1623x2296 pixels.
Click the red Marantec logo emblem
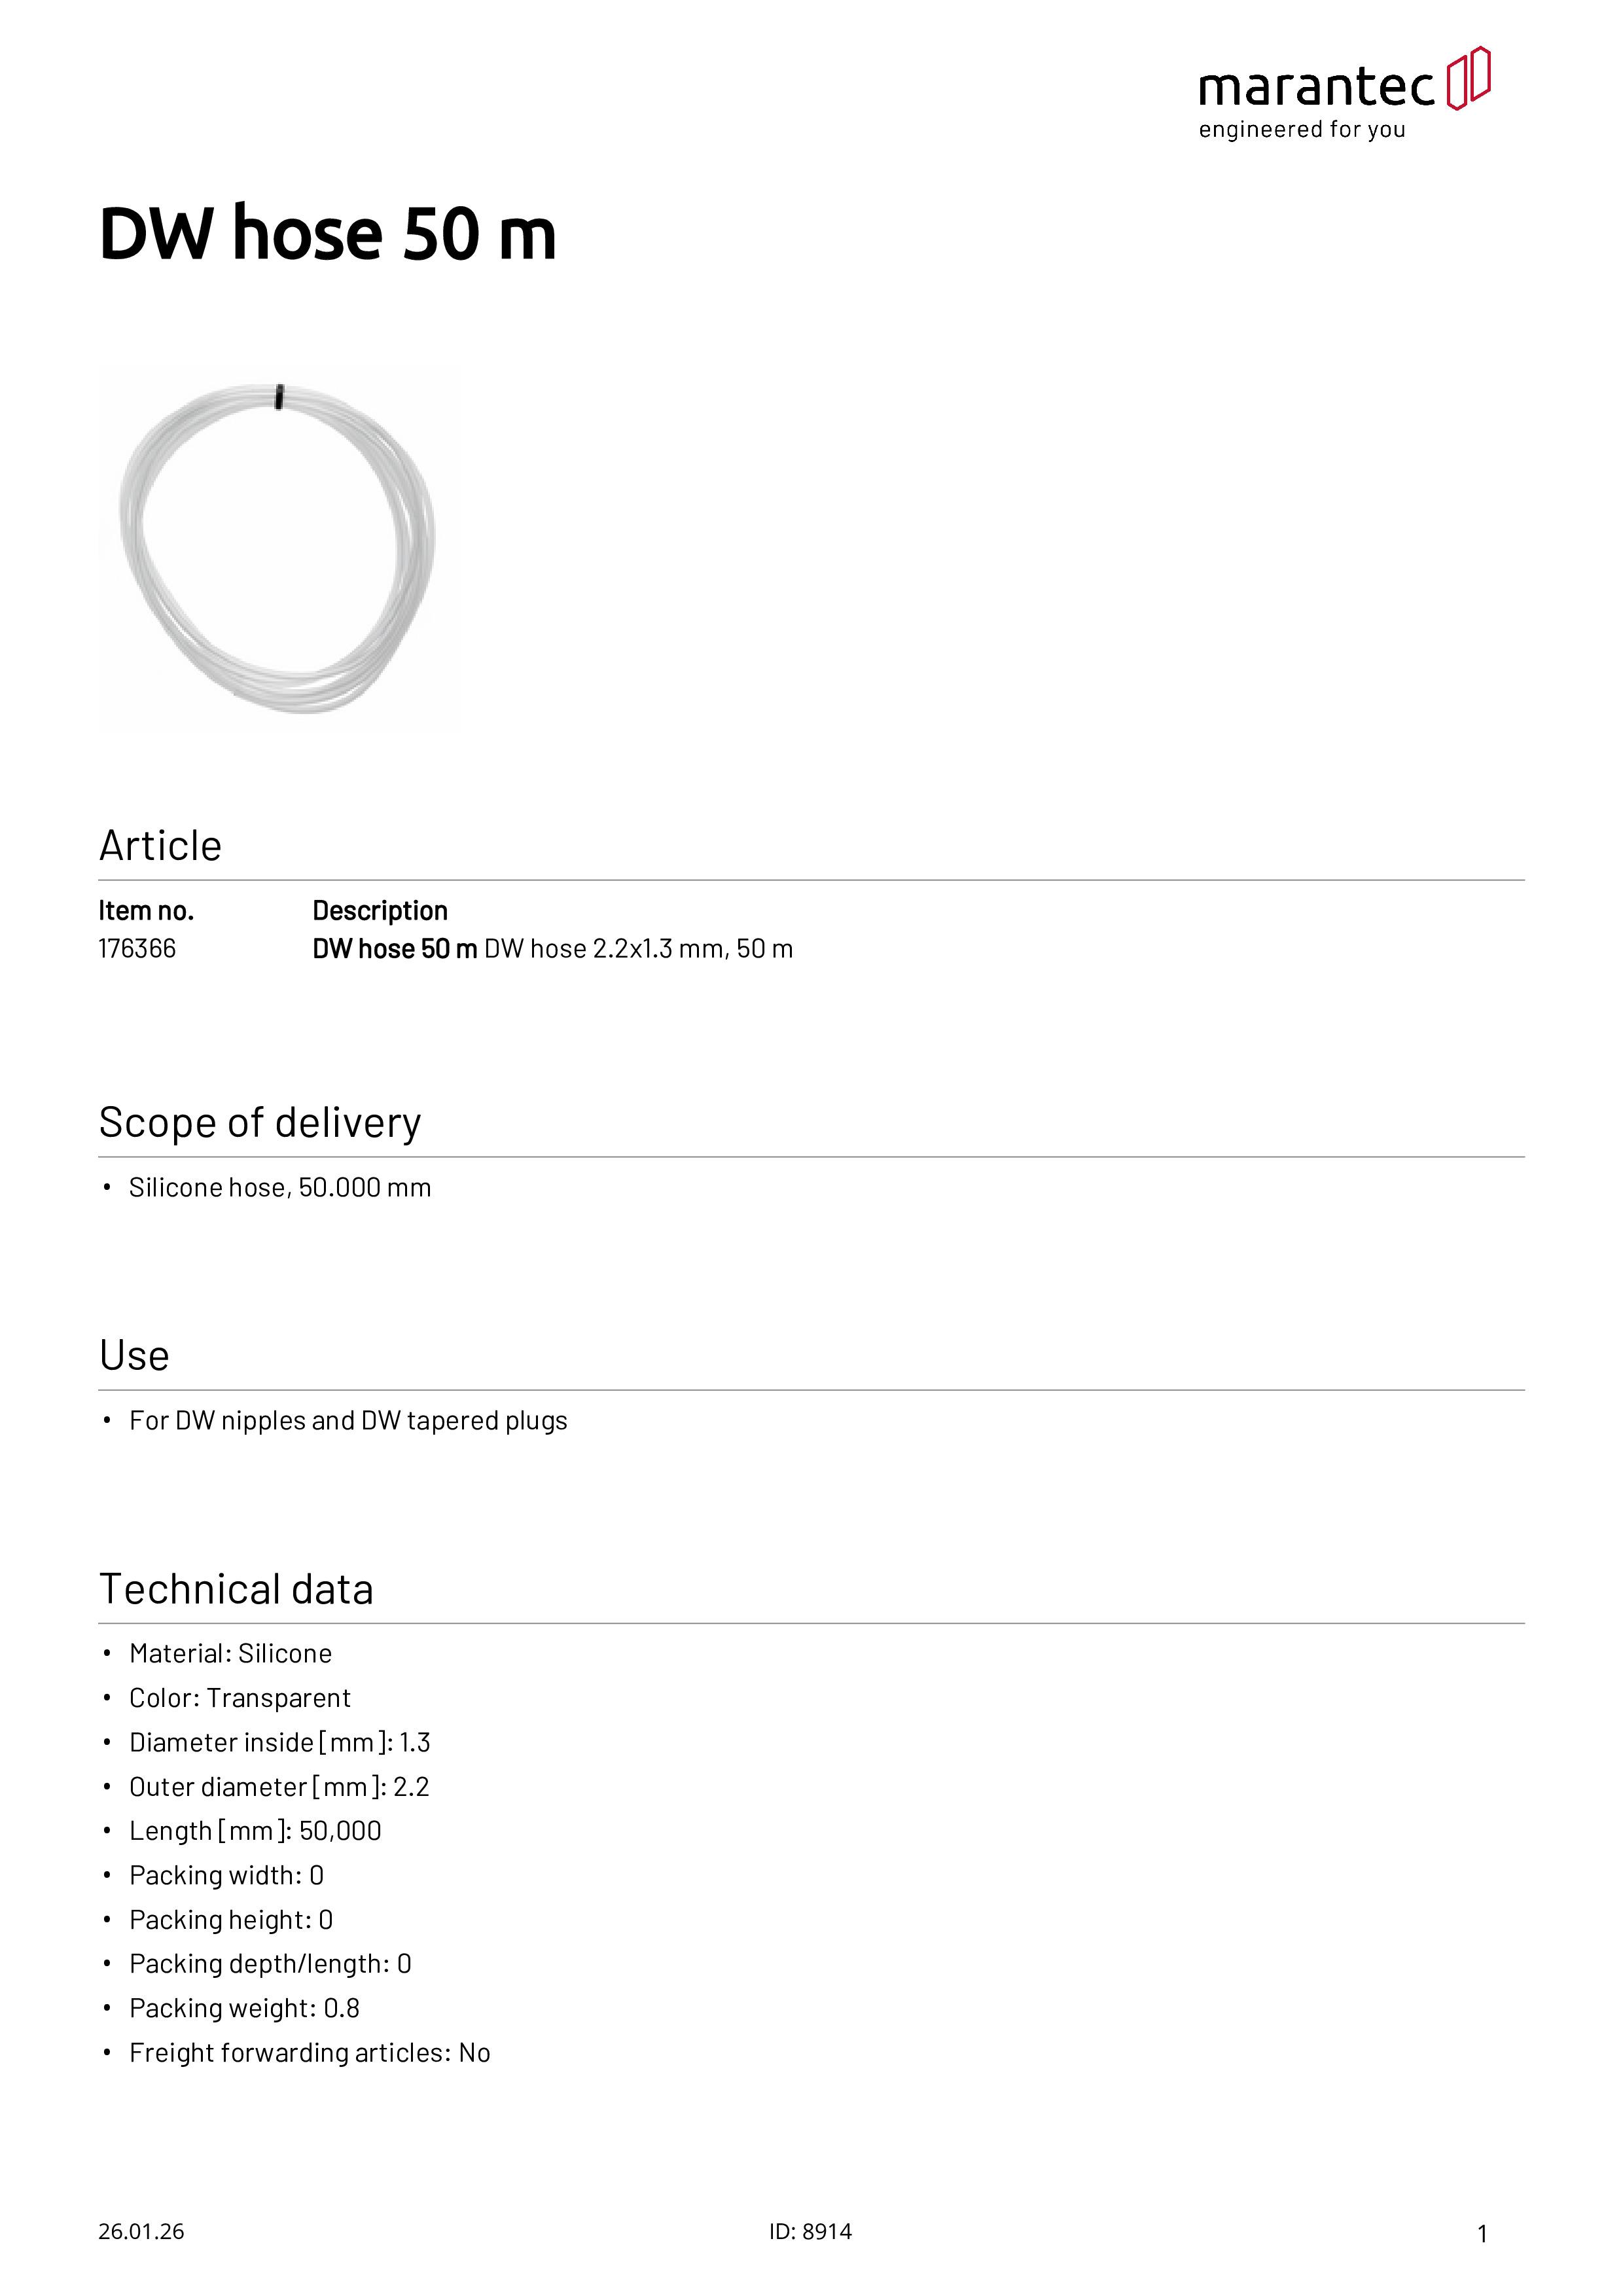point(1468,78)
